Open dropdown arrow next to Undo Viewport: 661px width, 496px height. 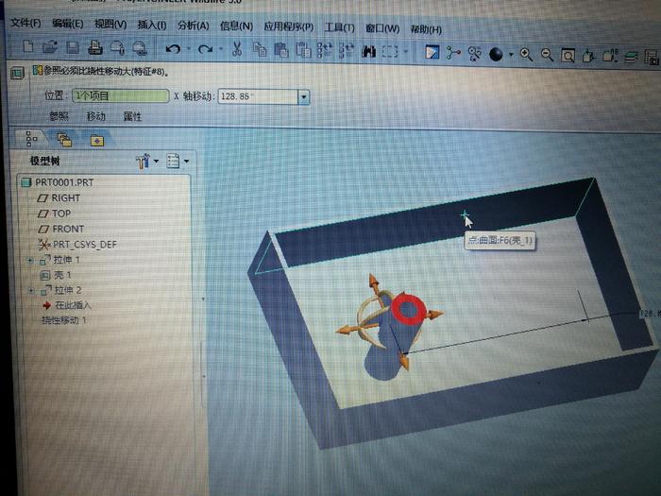point(189,49)
